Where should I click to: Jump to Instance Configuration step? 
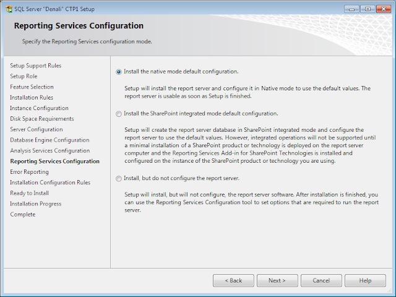point(39,108)
